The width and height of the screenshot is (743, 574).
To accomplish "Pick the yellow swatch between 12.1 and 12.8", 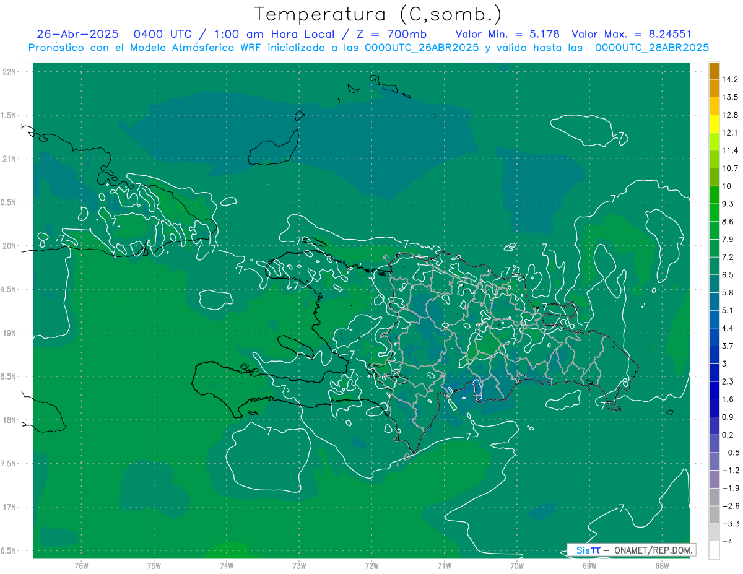I will point(714,124).
